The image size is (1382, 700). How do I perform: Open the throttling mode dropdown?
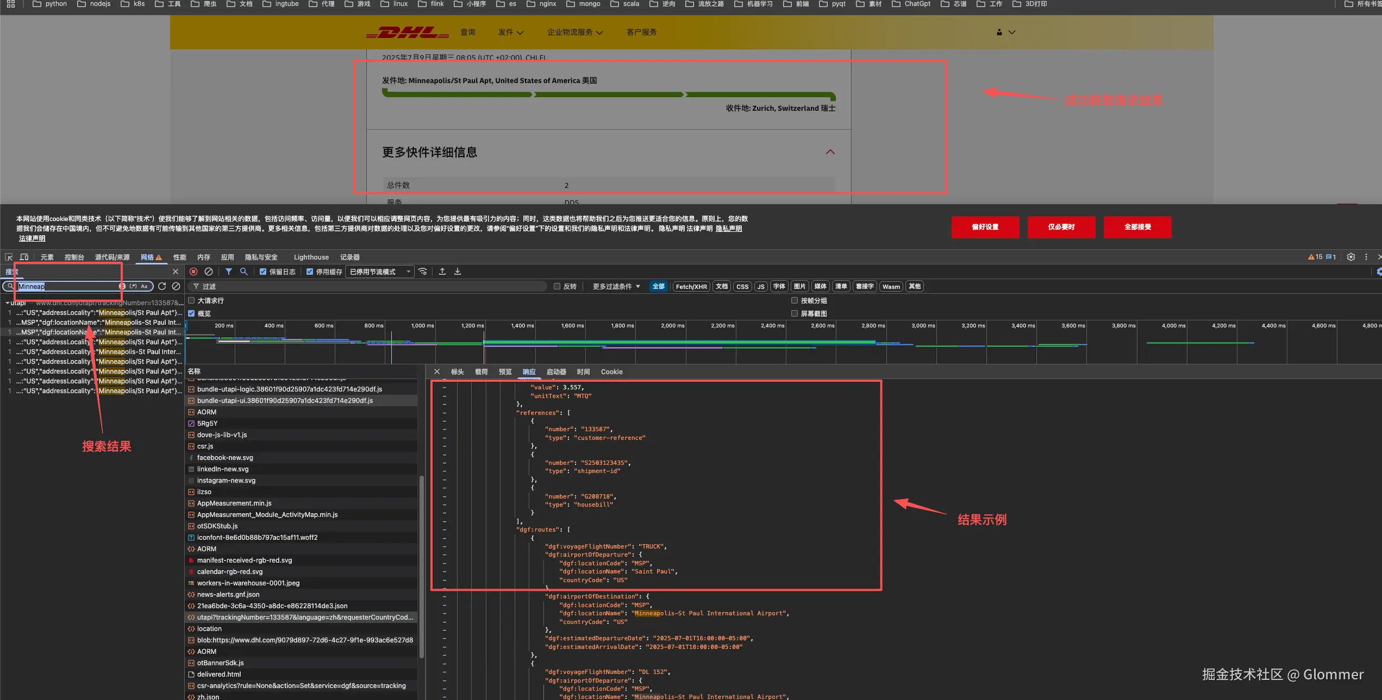(x=380, y=272)
